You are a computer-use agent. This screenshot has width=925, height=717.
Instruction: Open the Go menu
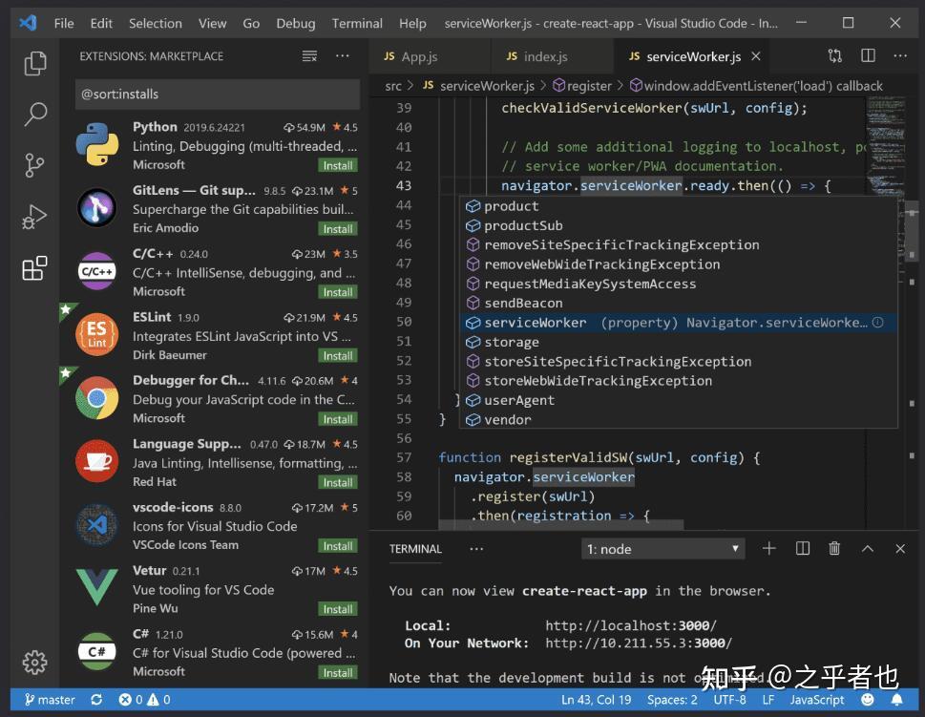[x=251, y=23]
